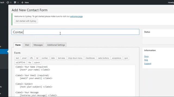174x97 pixels.
Task: Click the Information panel heading
Action: coord(150,50)
